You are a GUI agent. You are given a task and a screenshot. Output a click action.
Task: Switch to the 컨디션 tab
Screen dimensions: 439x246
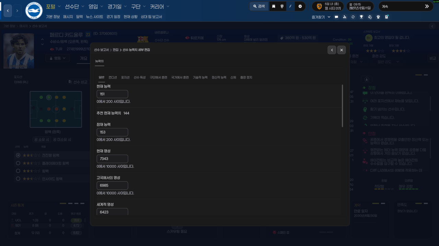[112, 78]
